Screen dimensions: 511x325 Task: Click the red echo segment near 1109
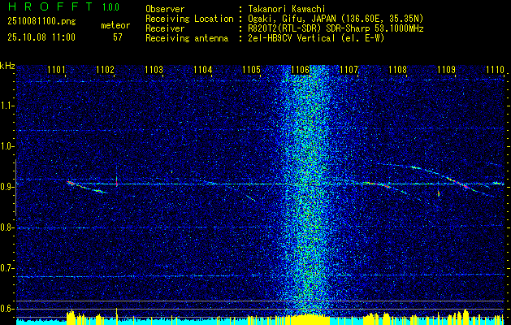[465, 186]
